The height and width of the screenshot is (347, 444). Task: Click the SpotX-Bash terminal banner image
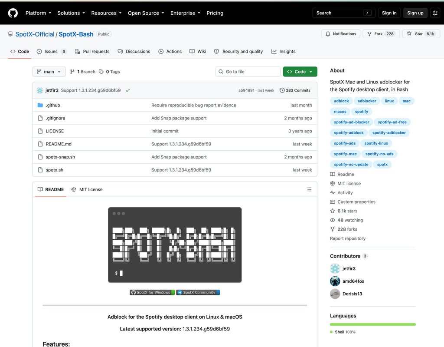click(175, 245)
